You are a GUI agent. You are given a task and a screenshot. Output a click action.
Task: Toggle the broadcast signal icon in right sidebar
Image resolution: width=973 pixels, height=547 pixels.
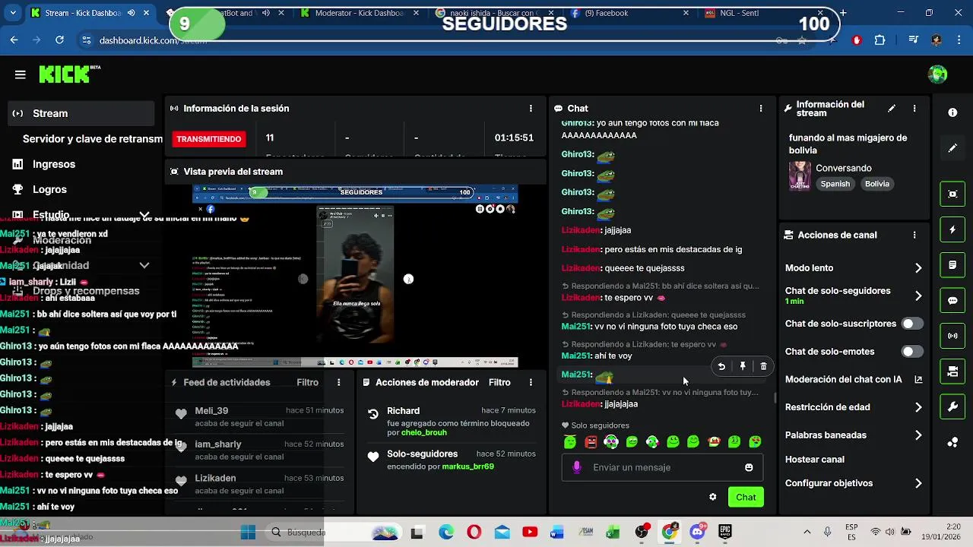click(952, 336)
